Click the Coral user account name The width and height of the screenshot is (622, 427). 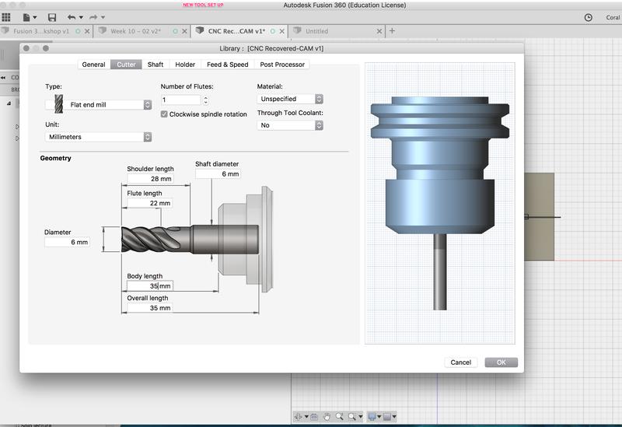(613, 17)
